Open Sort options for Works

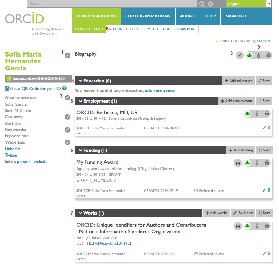pyautogui.click(x=264, y=213)
